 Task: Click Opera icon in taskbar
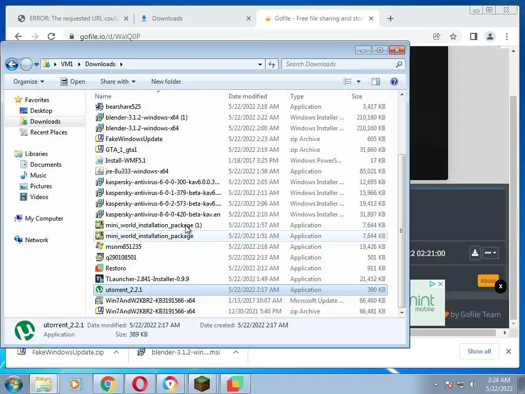[x=140, y=384]
